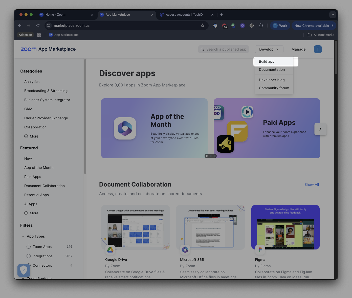Click the carousel next arrow button

320,129
